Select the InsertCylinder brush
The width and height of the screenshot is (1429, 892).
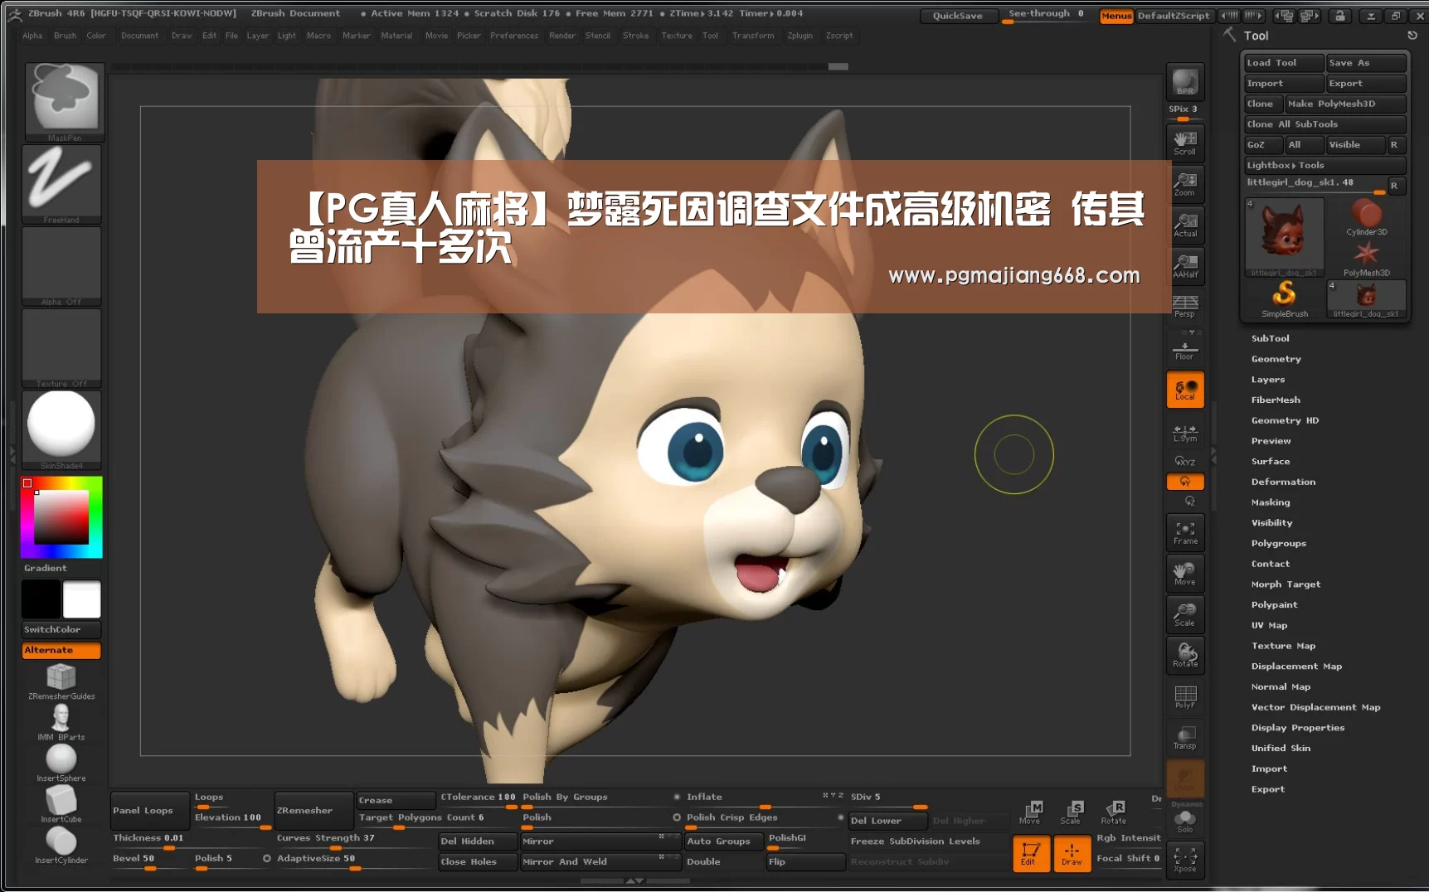[x=61, y=846]
